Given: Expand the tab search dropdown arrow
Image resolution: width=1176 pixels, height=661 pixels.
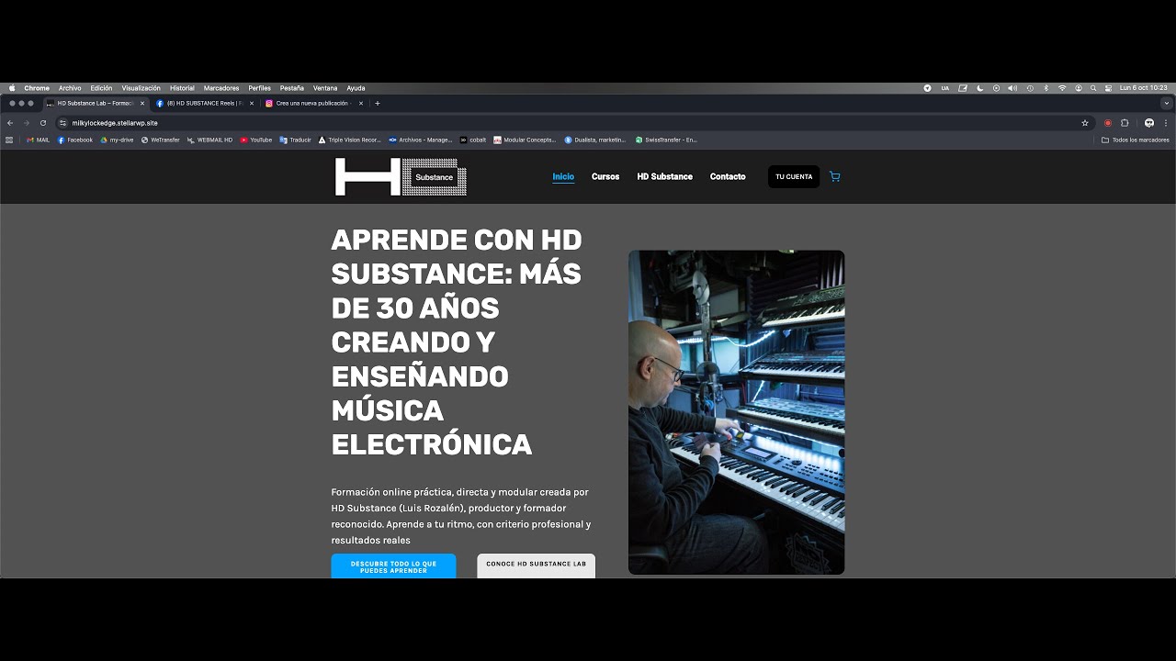Looking at the screenshot, I should [1167, 103].
